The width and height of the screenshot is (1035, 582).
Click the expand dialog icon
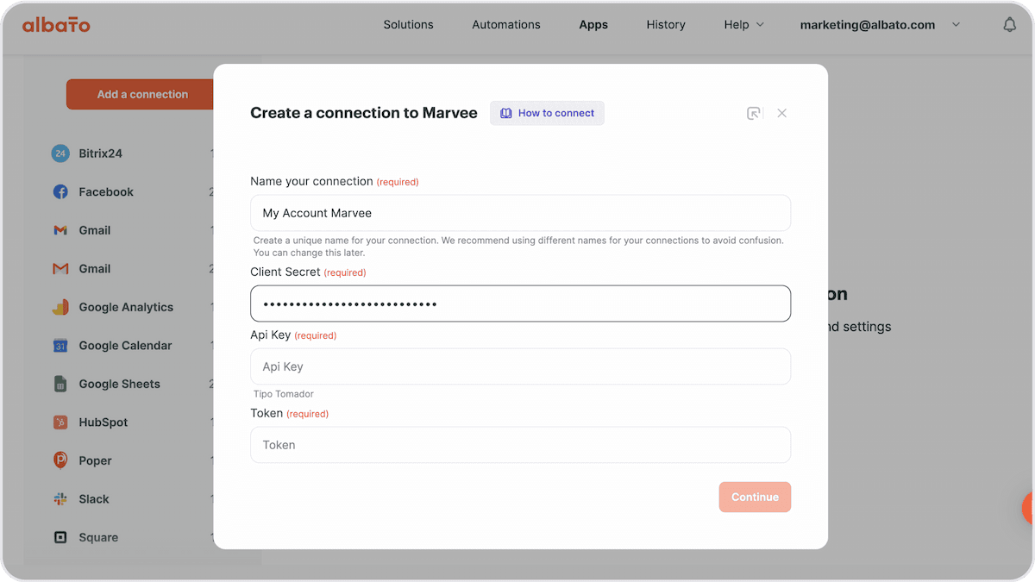tap(754, 113)
